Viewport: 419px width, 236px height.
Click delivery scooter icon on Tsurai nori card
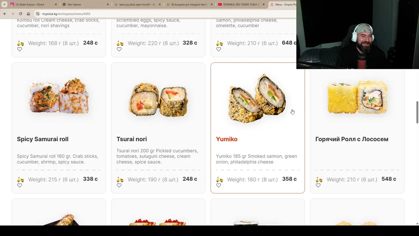[x=120, y=179]
